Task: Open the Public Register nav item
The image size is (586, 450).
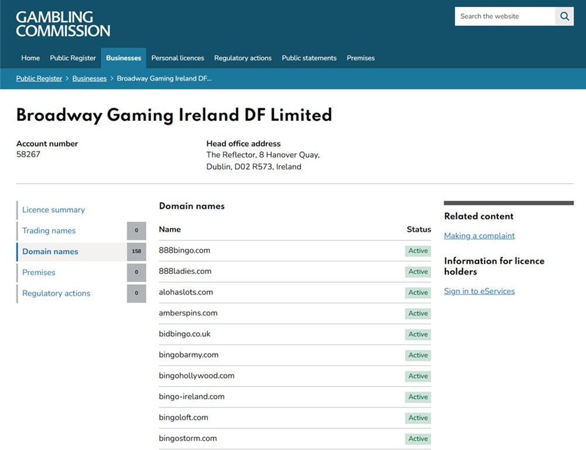Action: pos(73,58)
